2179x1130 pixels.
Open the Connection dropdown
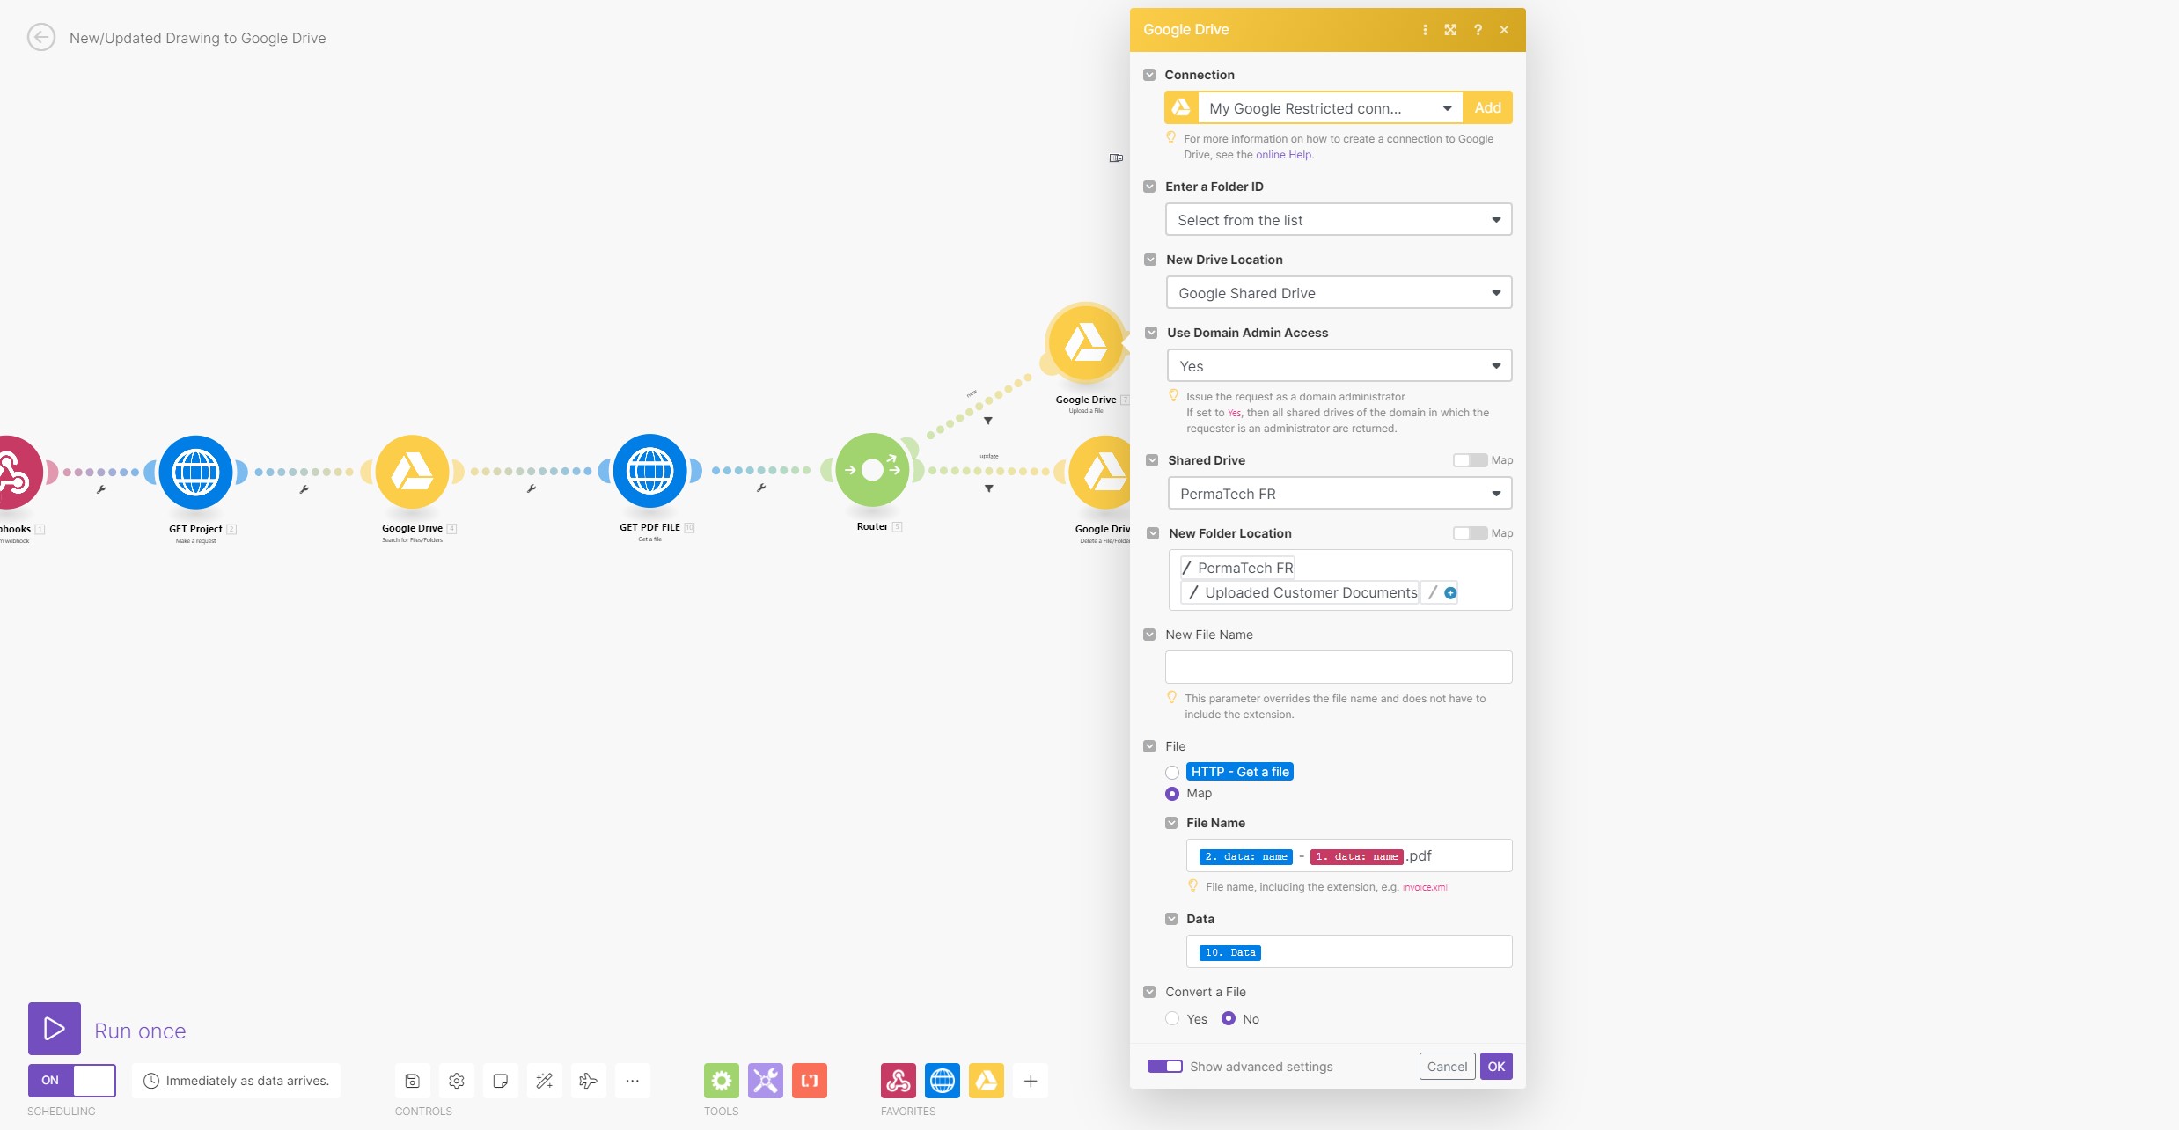pyautogui.click(x=1329, y=108)
